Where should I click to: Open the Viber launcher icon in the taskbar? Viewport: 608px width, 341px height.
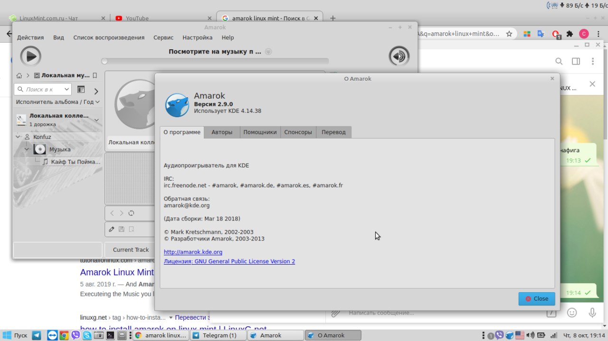76,335
